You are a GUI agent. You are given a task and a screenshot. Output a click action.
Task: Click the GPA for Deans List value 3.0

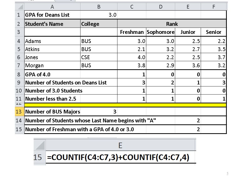(99, 15)
